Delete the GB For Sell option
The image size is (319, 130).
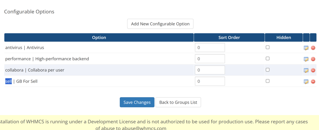tap(313, 82)
